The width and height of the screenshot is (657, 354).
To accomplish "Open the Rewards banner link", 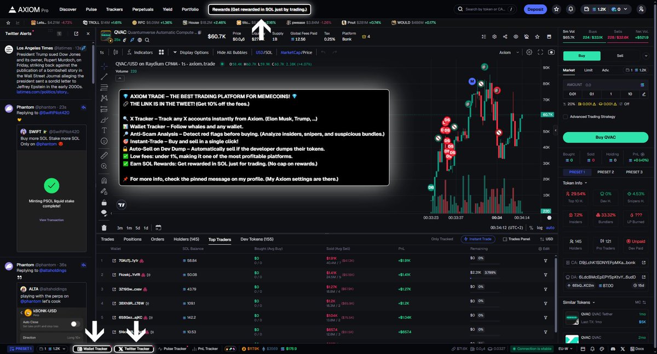I will [260, 9].
